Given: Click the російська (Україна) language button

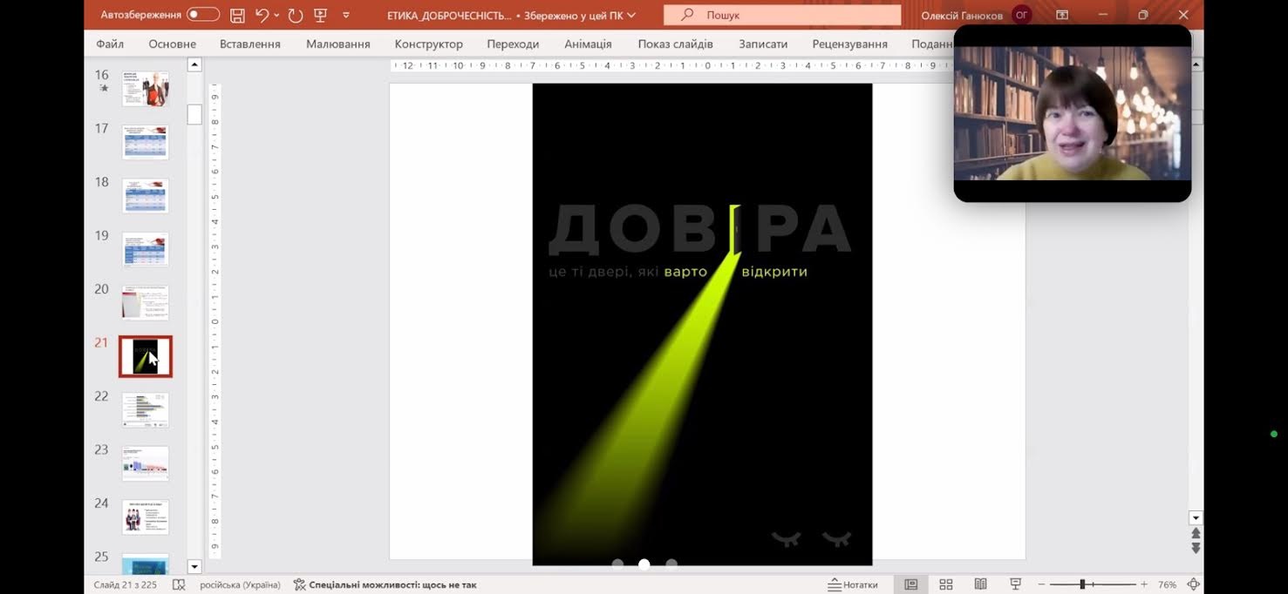Looking at the screenshot, I should point(240,584).
